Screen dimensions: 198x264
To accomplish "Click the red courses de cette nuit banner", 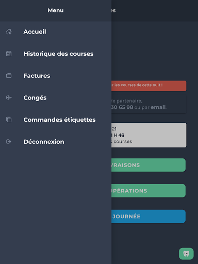I will [x=149, y=86].
